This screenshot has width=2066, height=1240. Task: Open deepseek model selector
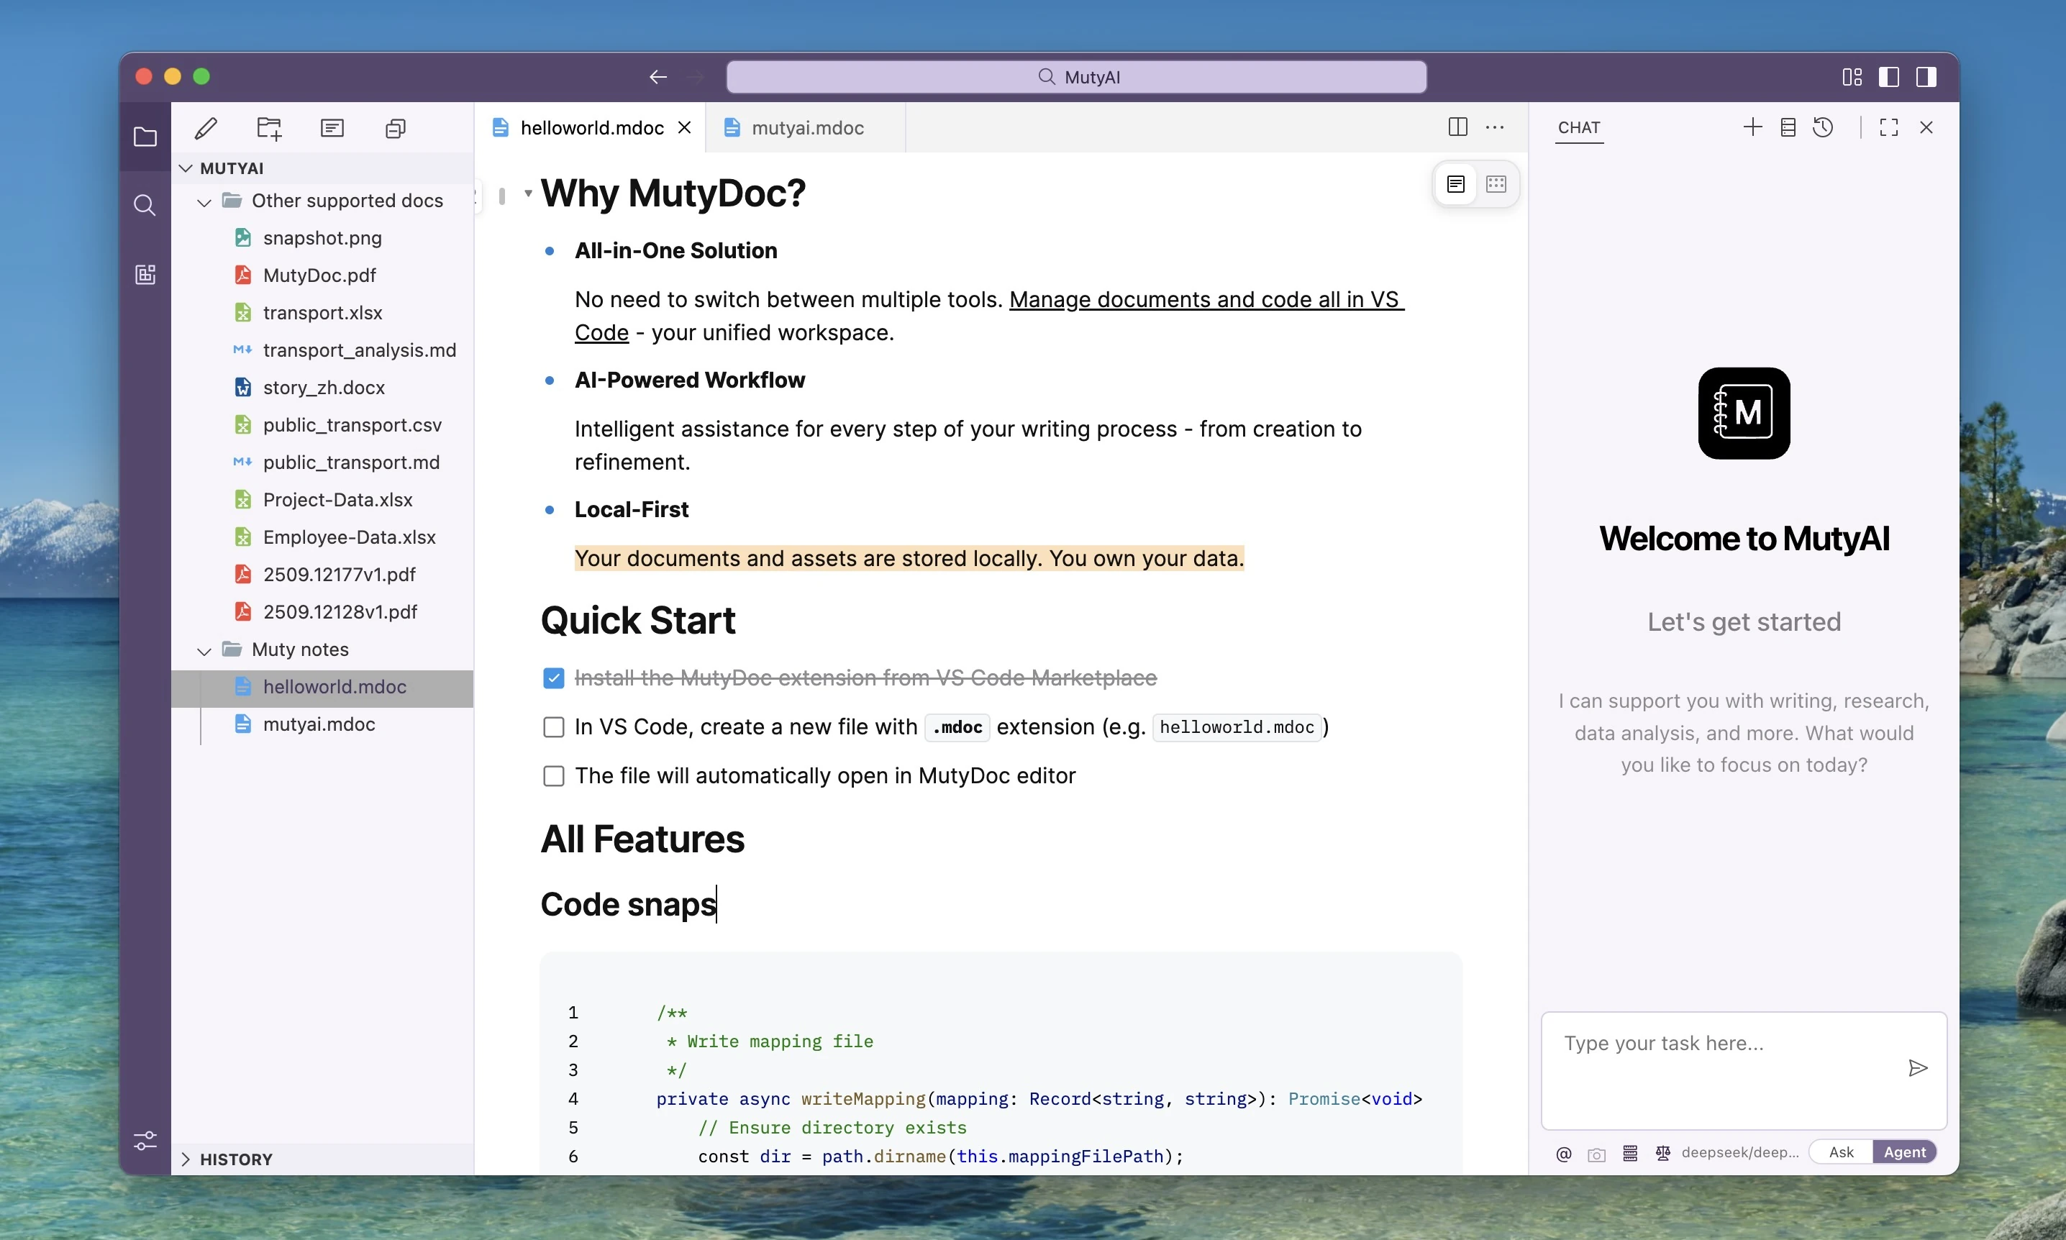click(x=1739, y=1152)
